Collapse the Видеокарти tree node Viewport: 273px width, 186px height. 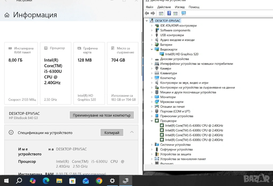tap(152, 49)
